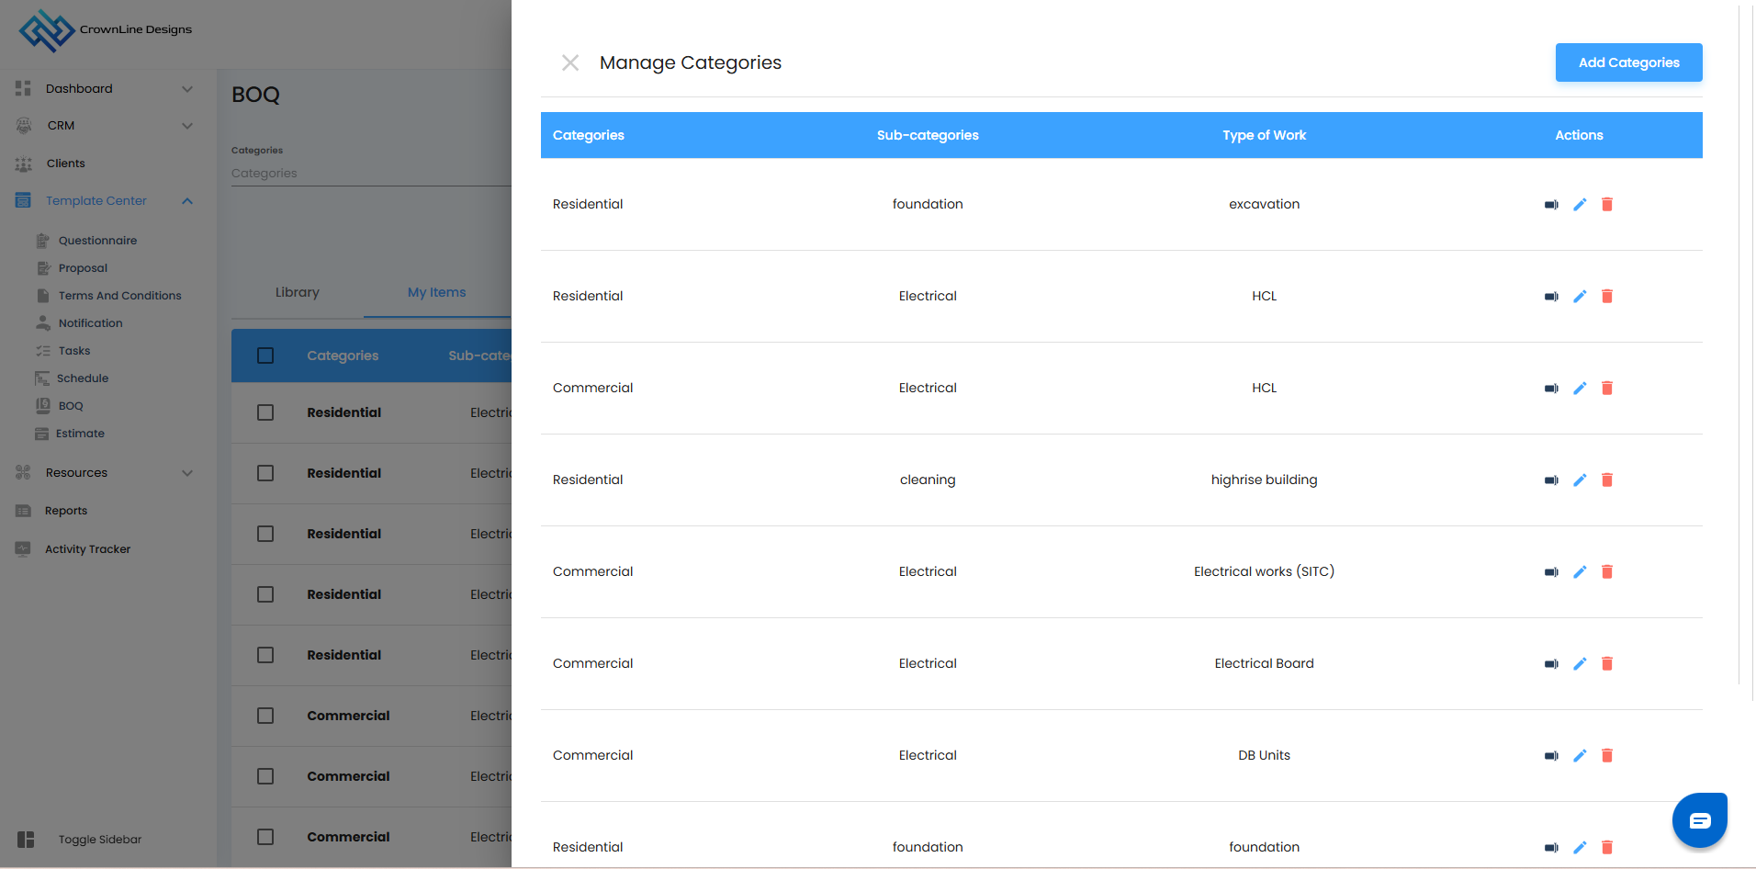
Task: Select the first Commercial row checkbox
Action: coord(265,716)
